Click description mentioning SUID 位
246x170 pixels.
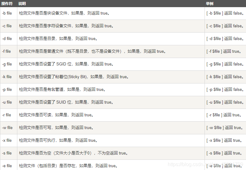[x=66, y=102]
